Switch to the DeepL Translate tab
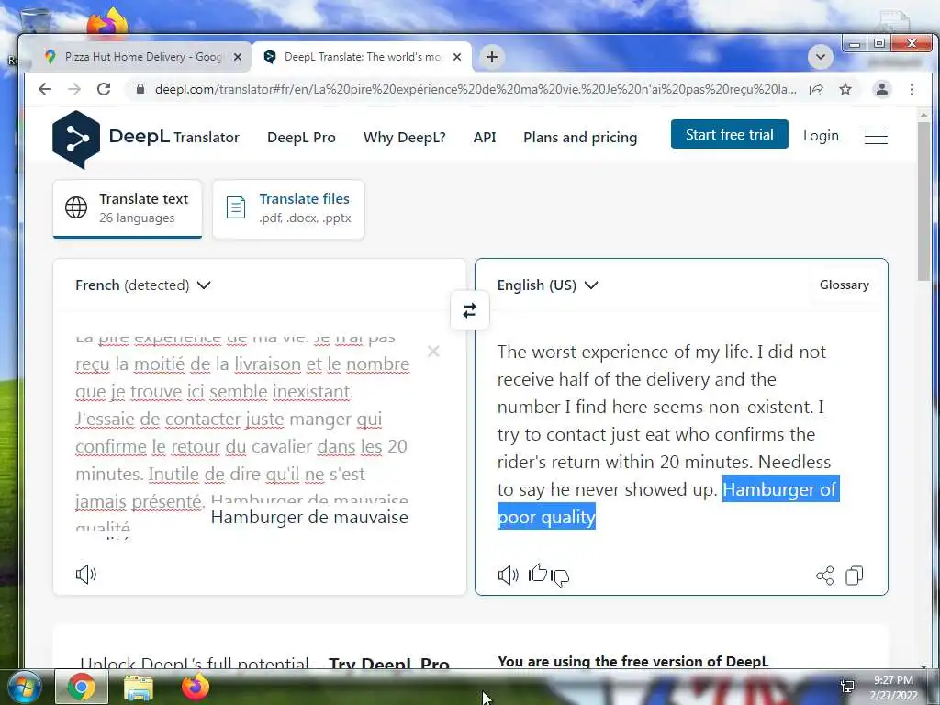This screenshot has height=705, width=940. click(x=362, y=57)
